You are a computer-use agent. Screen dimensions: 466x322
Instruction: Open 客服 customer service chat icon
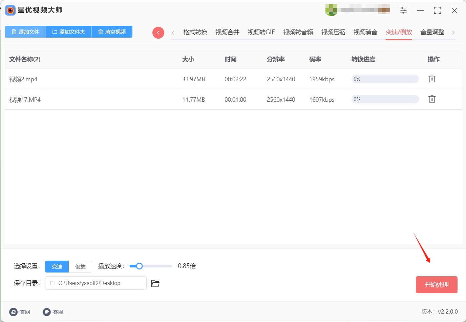click(x=47, y=312)
